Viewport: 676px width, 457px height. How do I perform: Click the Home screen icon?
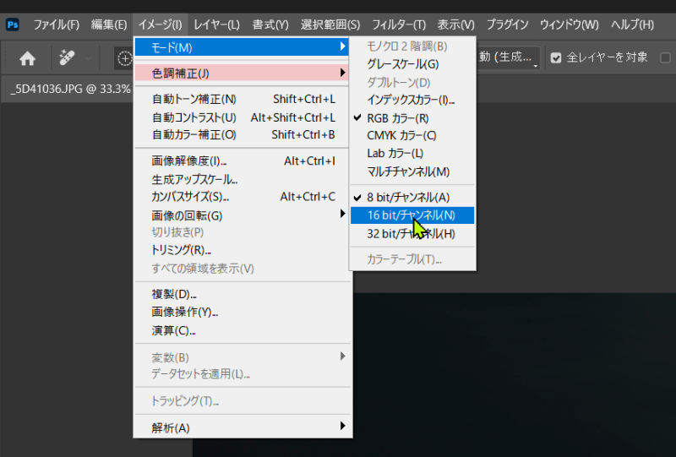coord(28,58)
